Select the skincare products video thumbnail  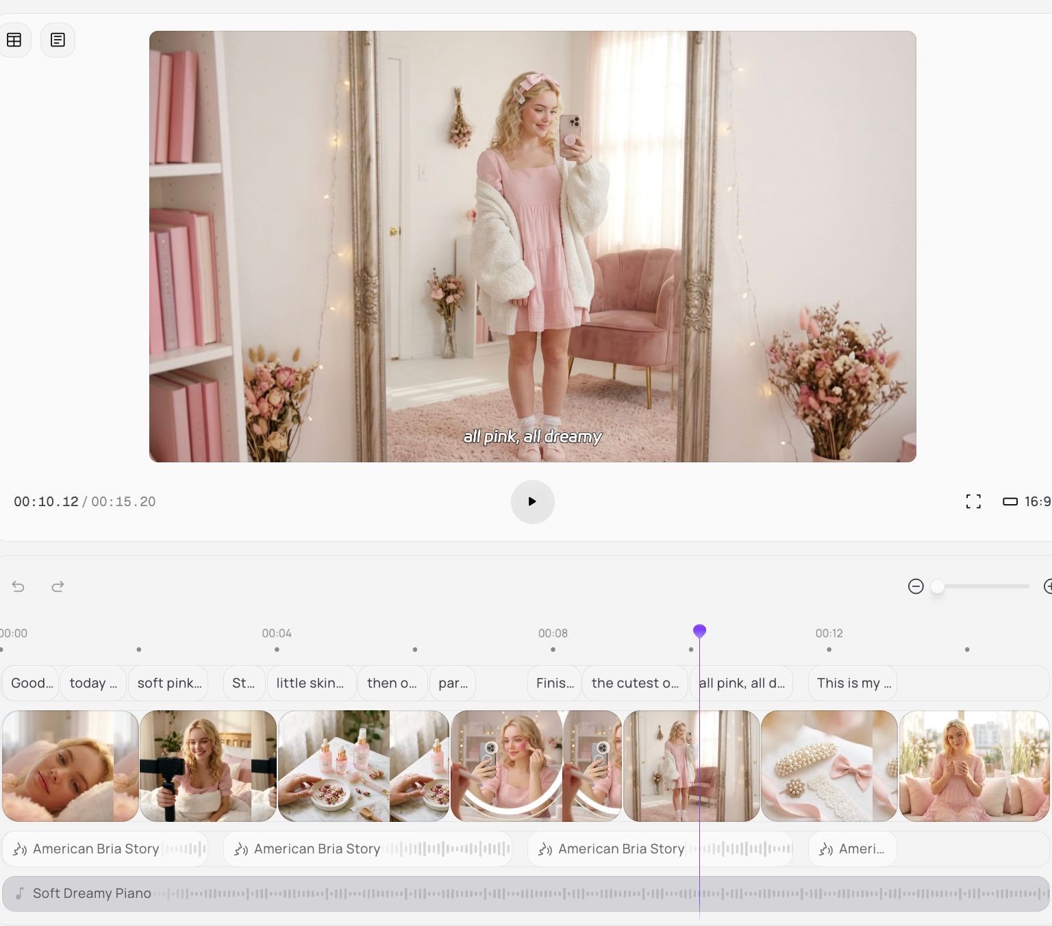tap(363, 766)
